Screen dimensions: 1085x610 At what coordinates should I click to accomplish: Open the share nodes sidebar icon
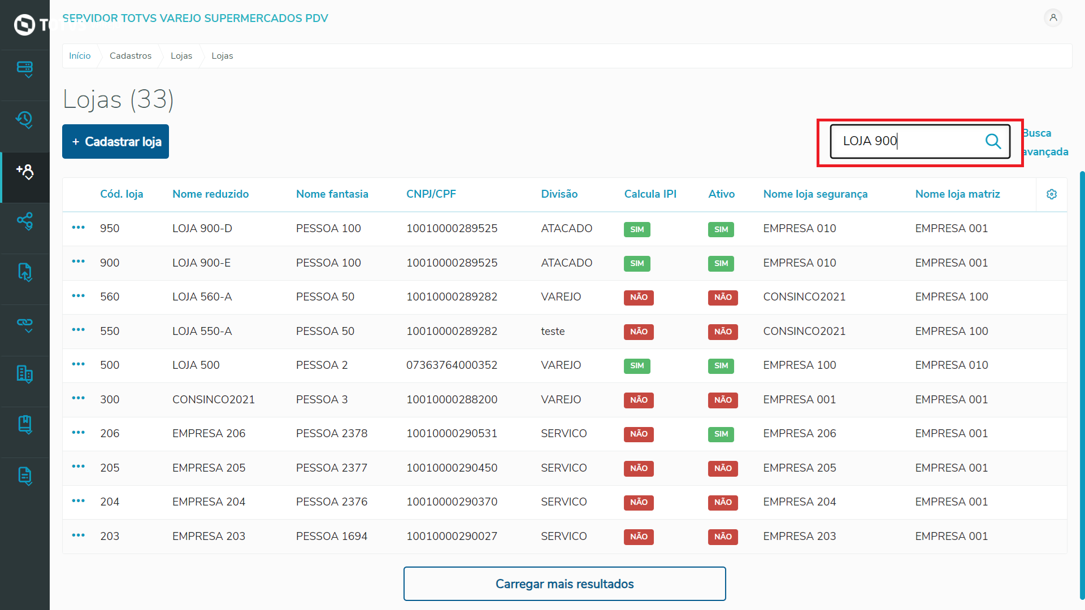tap(25, 221)
